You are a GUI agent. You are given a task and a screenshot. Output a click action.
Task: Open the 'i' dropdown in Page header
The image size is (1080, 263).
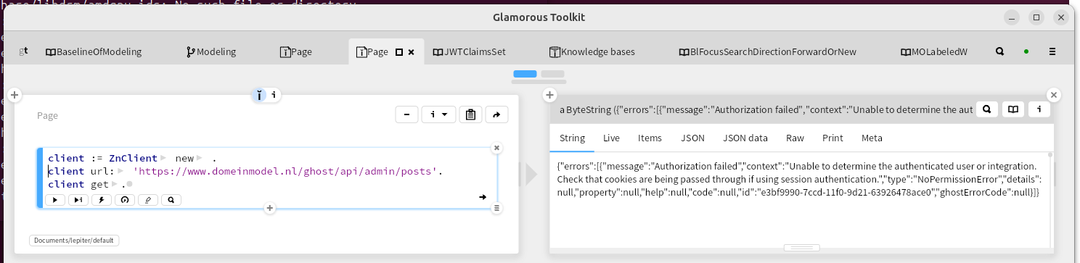438,114
